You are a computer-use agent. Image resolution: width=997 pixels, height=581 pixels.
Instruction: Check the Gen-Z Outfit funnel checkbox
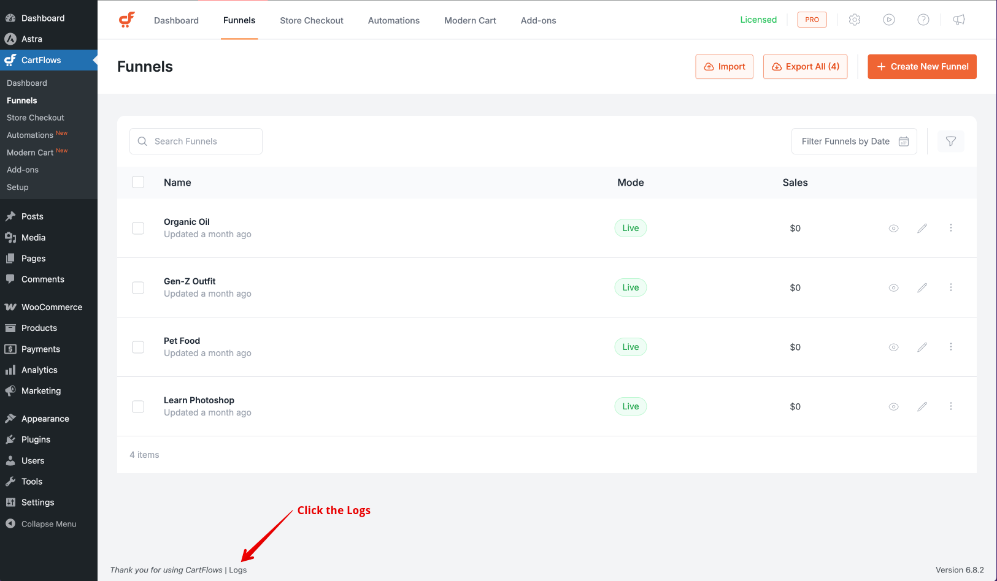click(x=138, y=287)
